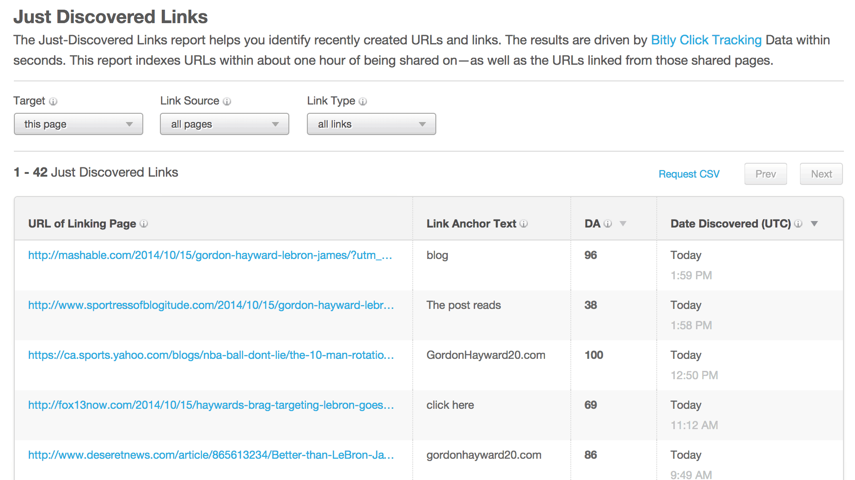Click the DA value 86
Screen dimensions: 855x480
591,455
